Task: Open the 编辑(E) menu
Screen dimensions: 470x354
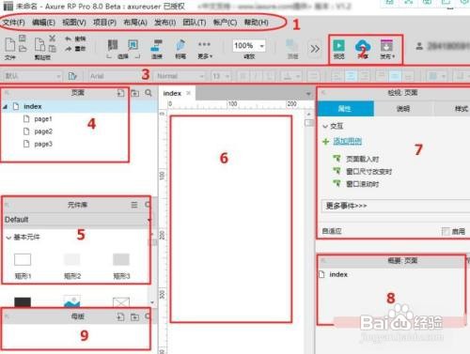Action: click(x=43, y=23)
